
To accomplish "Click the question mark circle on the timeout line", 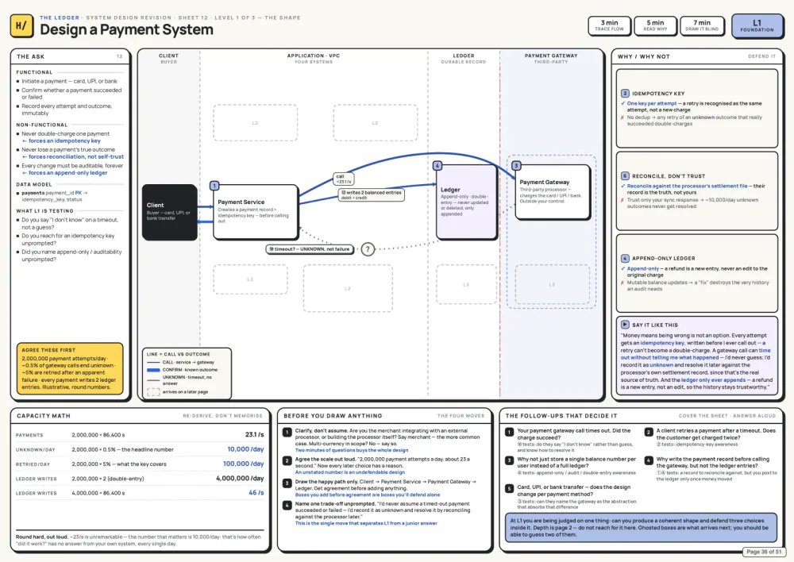I will tap(368, 249).
